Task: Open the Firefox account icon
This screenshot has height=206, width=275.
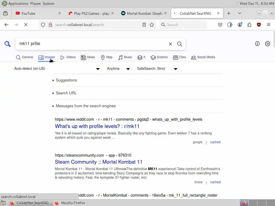Action: tap(240, 25)
